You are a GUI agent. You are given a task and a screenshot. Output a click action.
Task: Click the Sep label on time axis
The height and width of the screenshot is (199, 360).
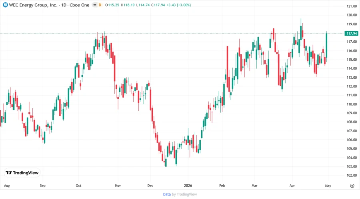pos(43,186)
